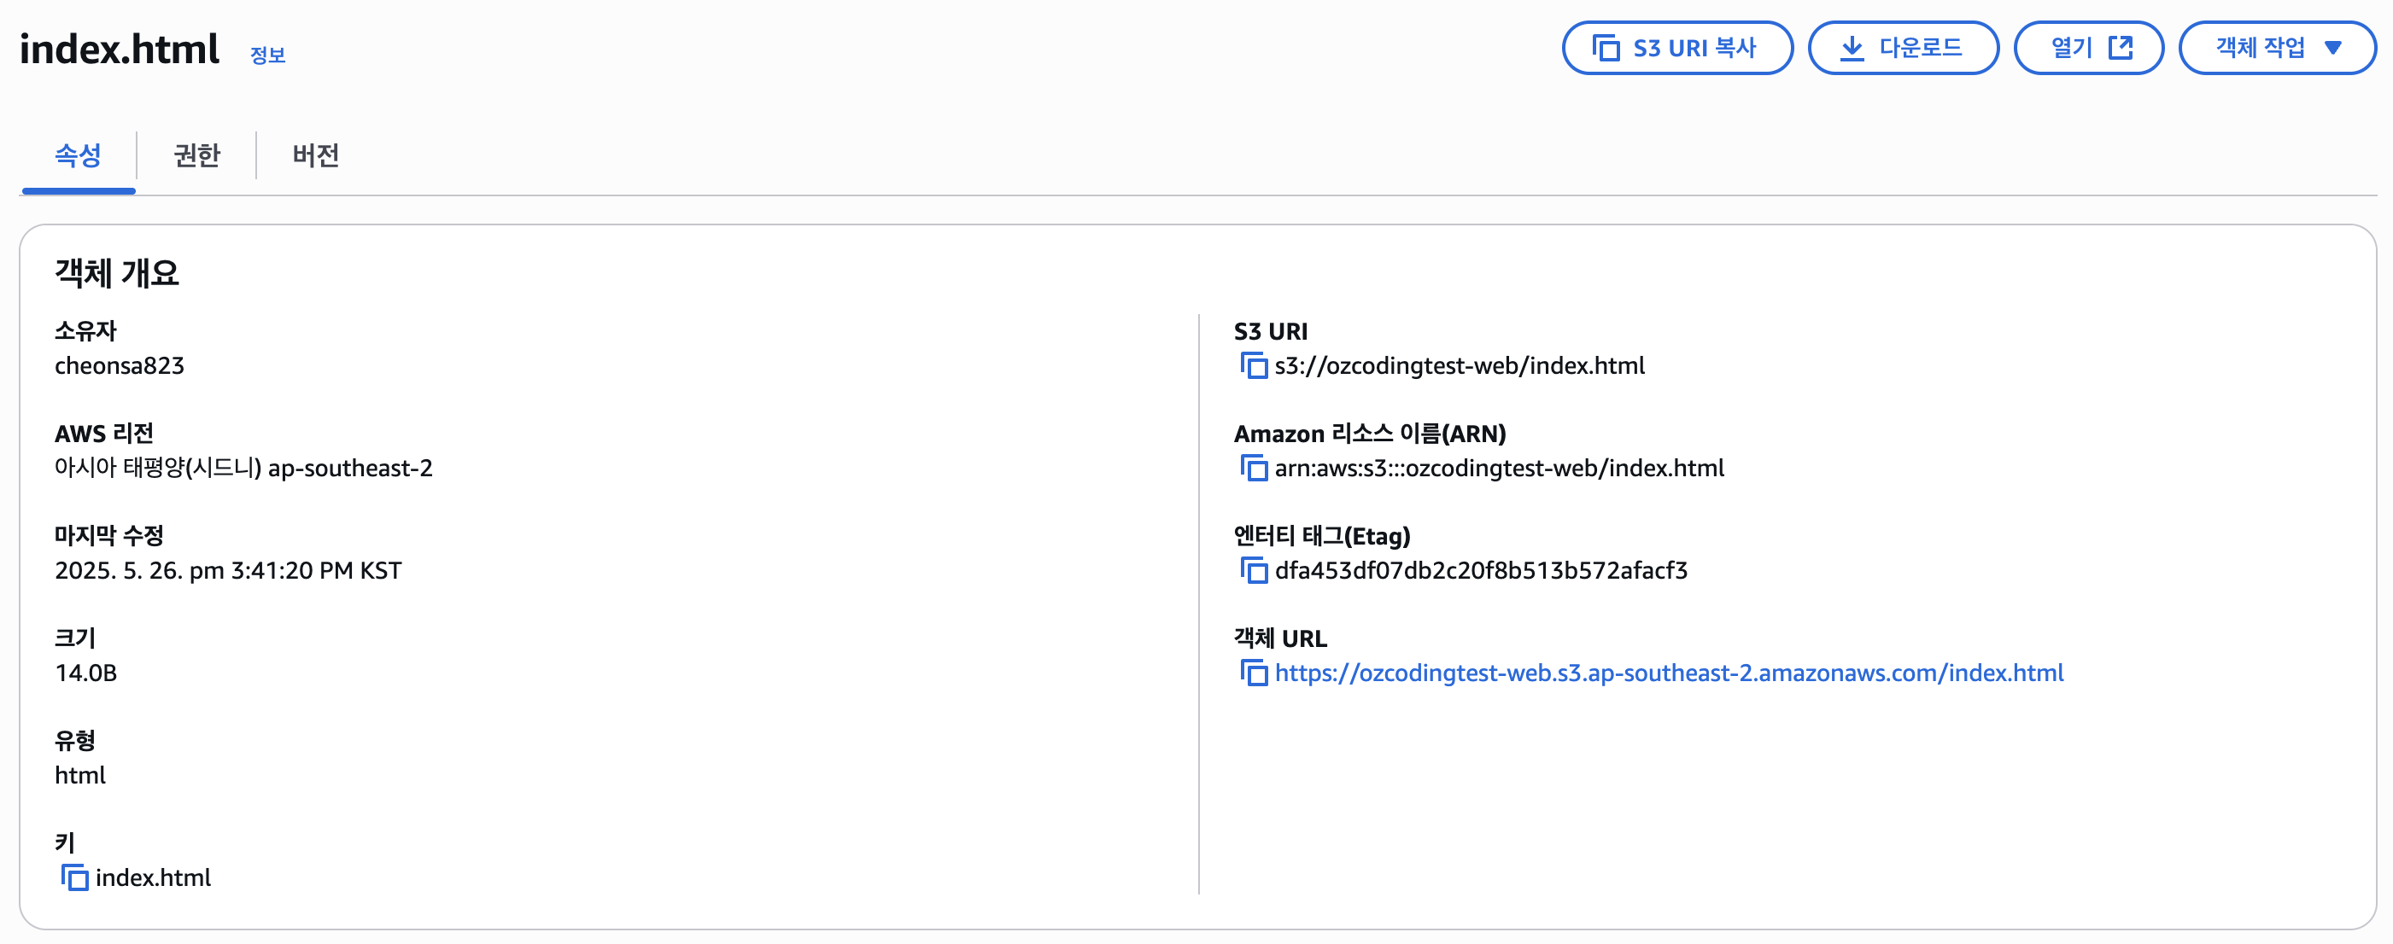Viewport: 2393px width, 944px height.
Task: Click the s3://ozcodingtest-web/index.html text
Action: [x=1459, y=365]
